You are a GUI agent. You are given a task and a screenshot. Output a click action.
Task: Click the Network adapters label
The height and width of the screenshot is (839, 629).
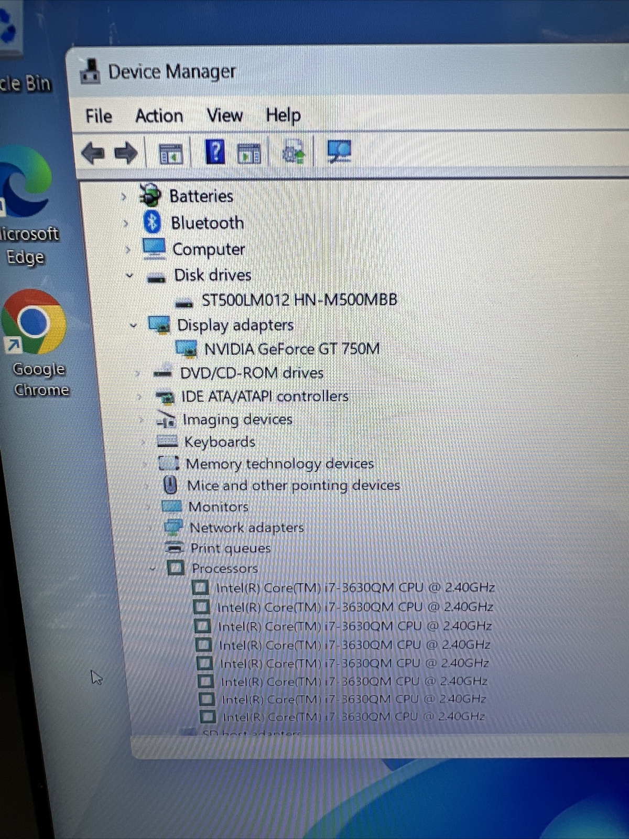pos(246,528)
